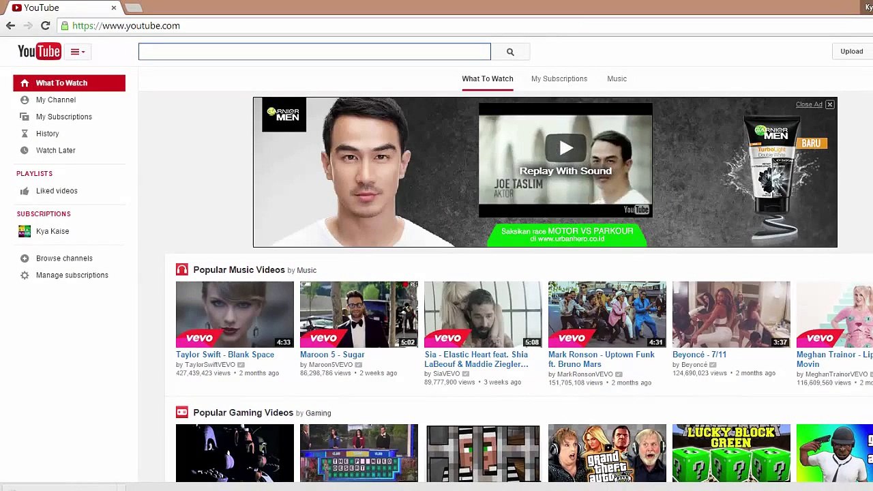Click the Garnier Men logo in ad
The height and width of the screenshot is (491, 873).
(x=284, y=115)
